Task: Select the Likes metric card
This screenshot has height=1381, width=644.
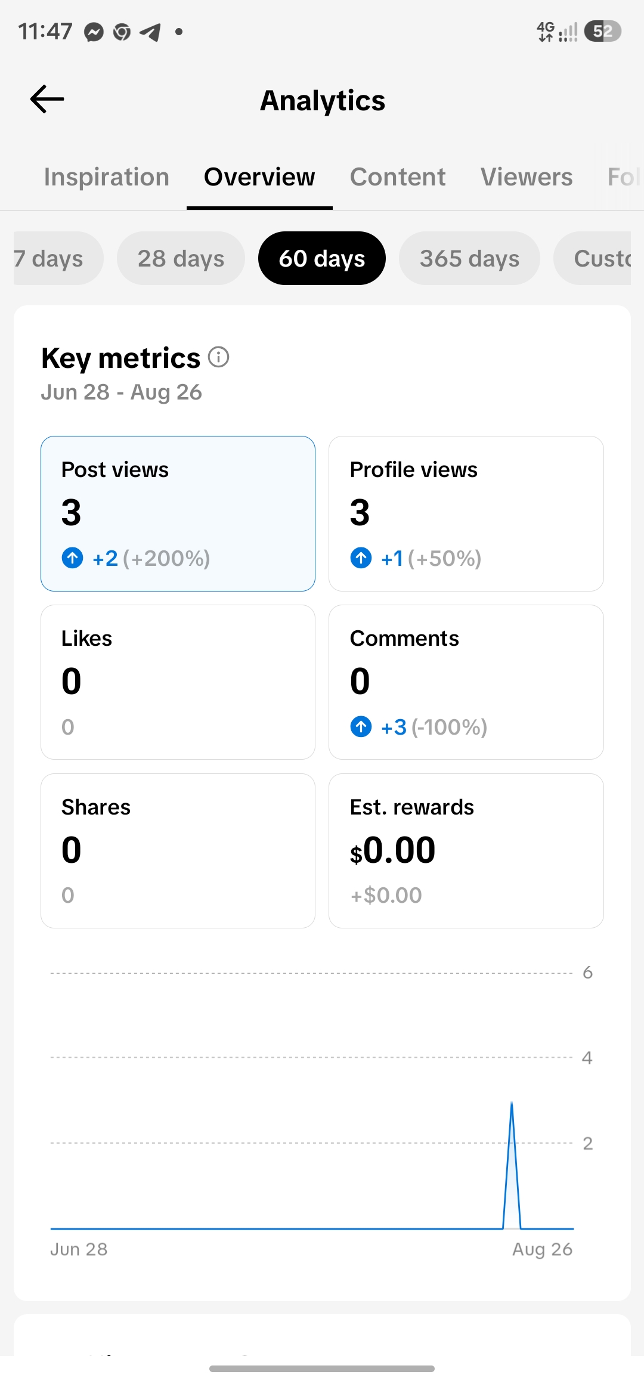Action: pyautogui.click(x=178, y=682)
